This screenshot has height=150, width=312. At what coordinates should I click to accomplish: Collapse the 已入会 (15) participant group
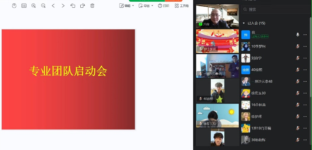243,23
